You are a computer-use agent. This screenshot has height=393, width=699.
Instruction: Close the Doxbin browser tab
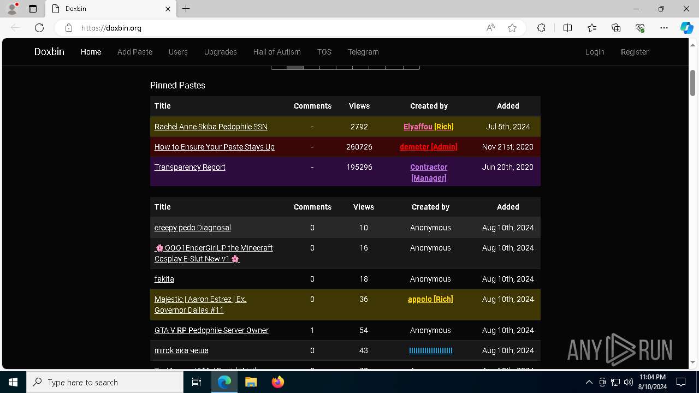click(168, 9)
